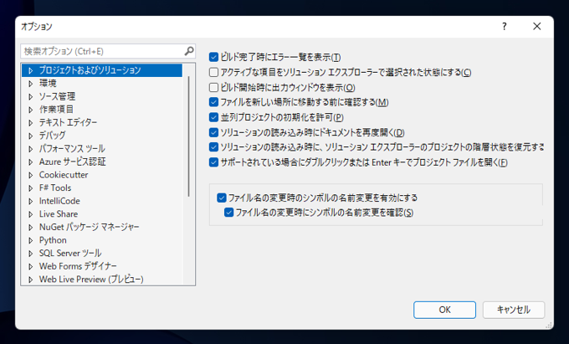
Task: Select NuGet パッケージ マネージャー tree item
Action: point(89,227)
